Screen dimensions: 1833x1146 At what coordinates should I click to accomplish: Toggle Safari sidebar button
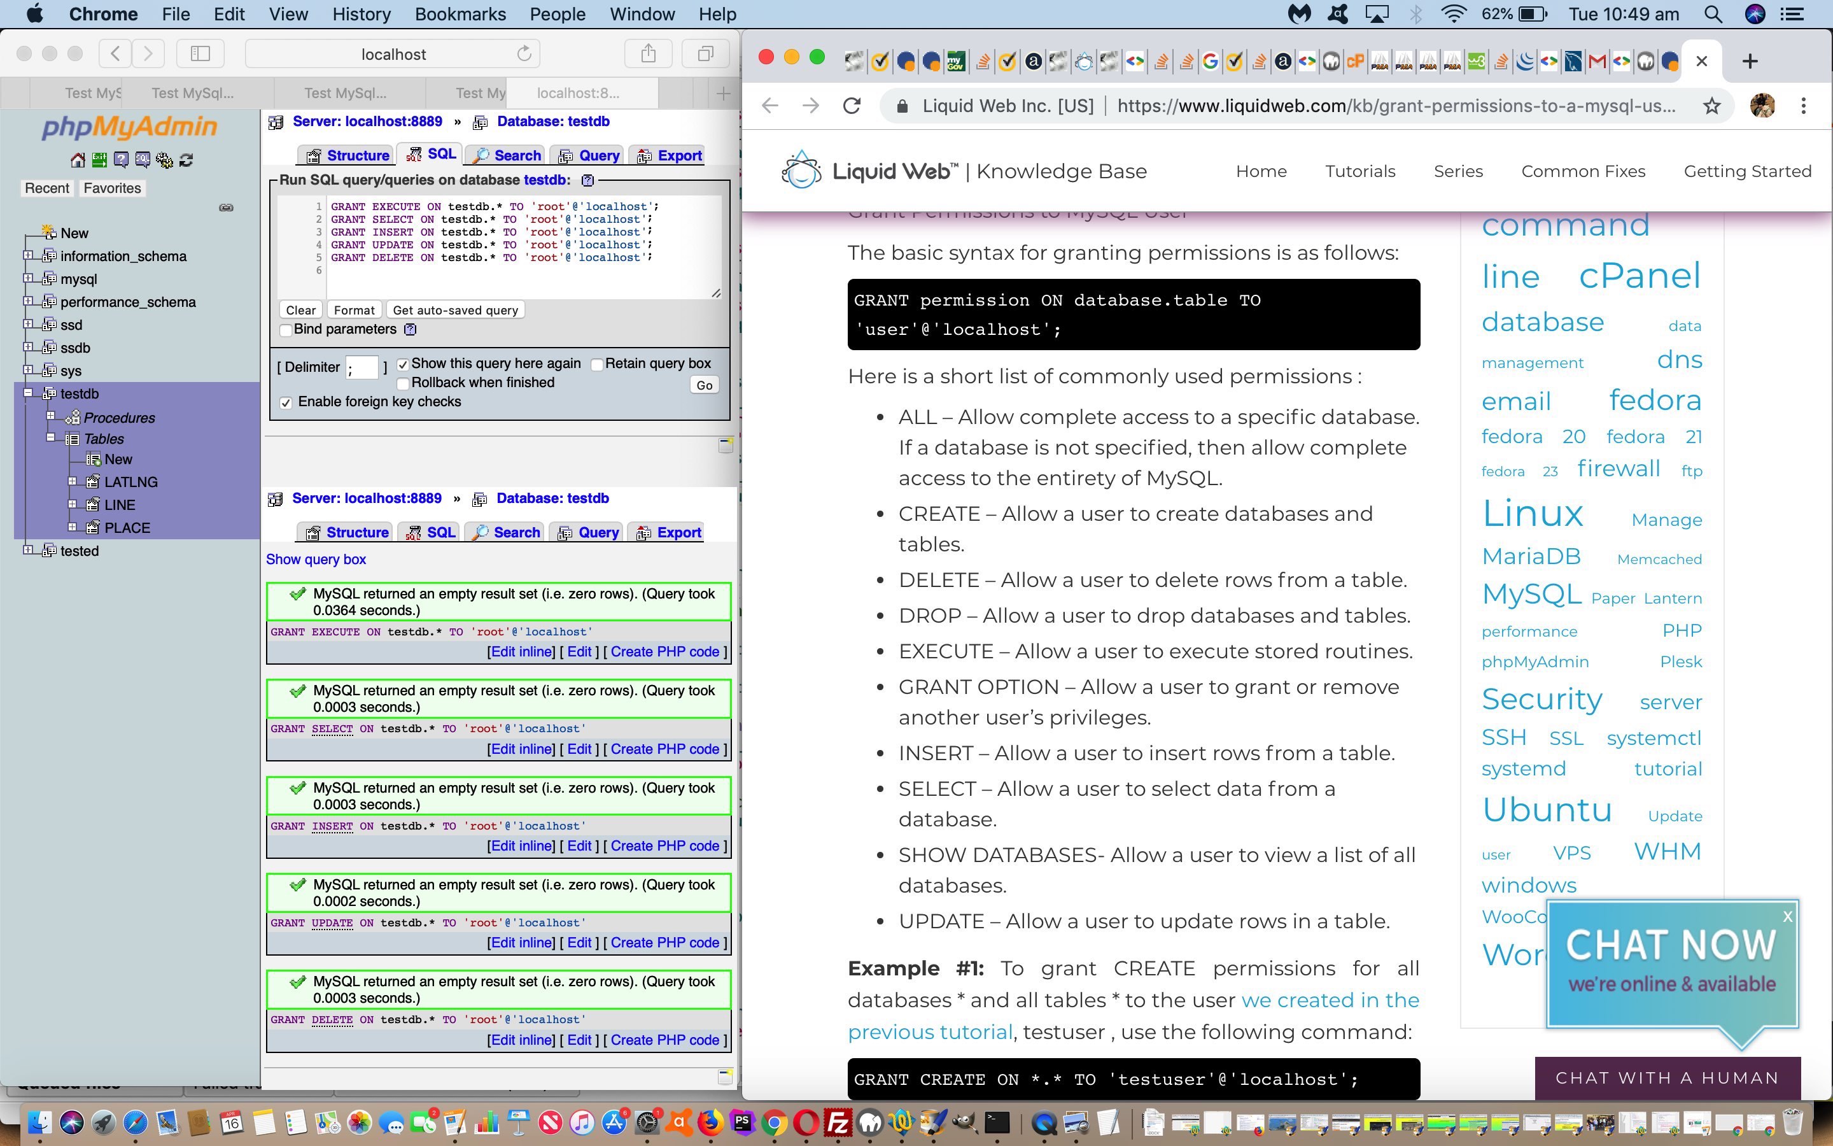(200, 54)
